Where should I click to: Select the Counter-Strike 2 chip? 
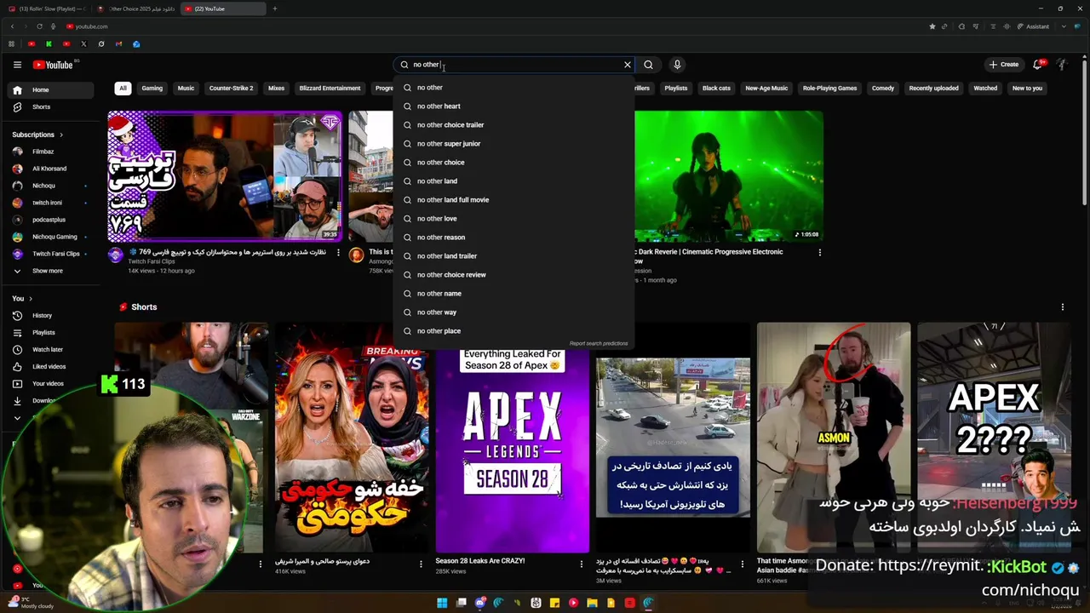tap(231, 88)
